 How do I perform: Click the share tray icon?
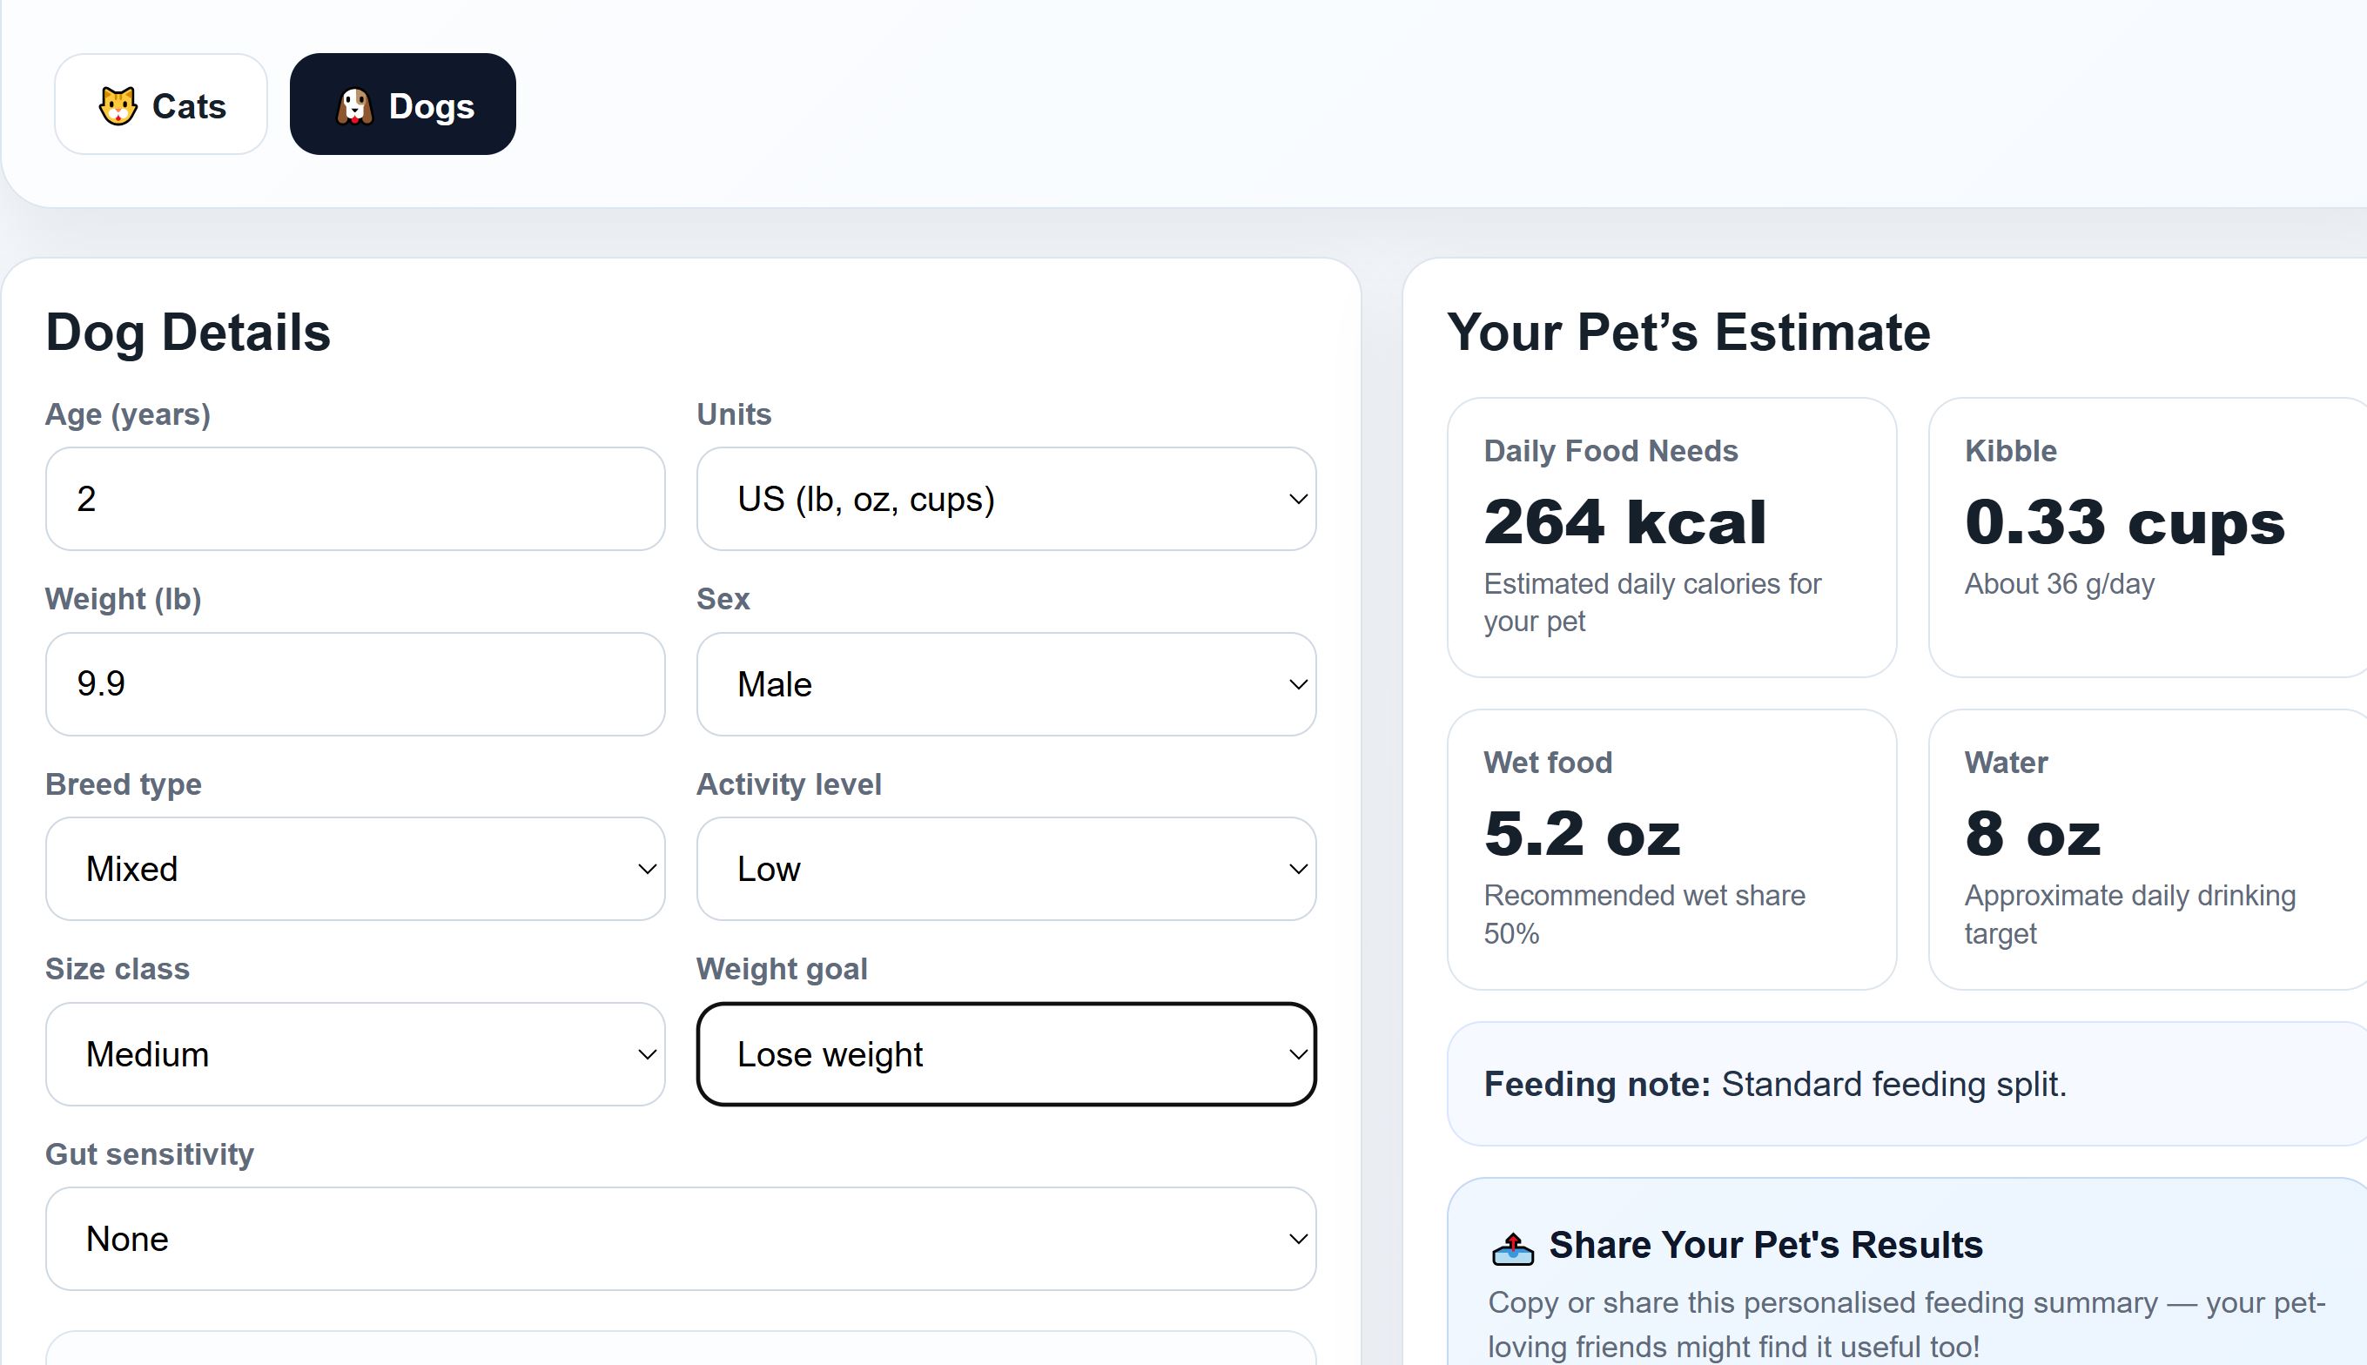click(x=1512, y=1247)
